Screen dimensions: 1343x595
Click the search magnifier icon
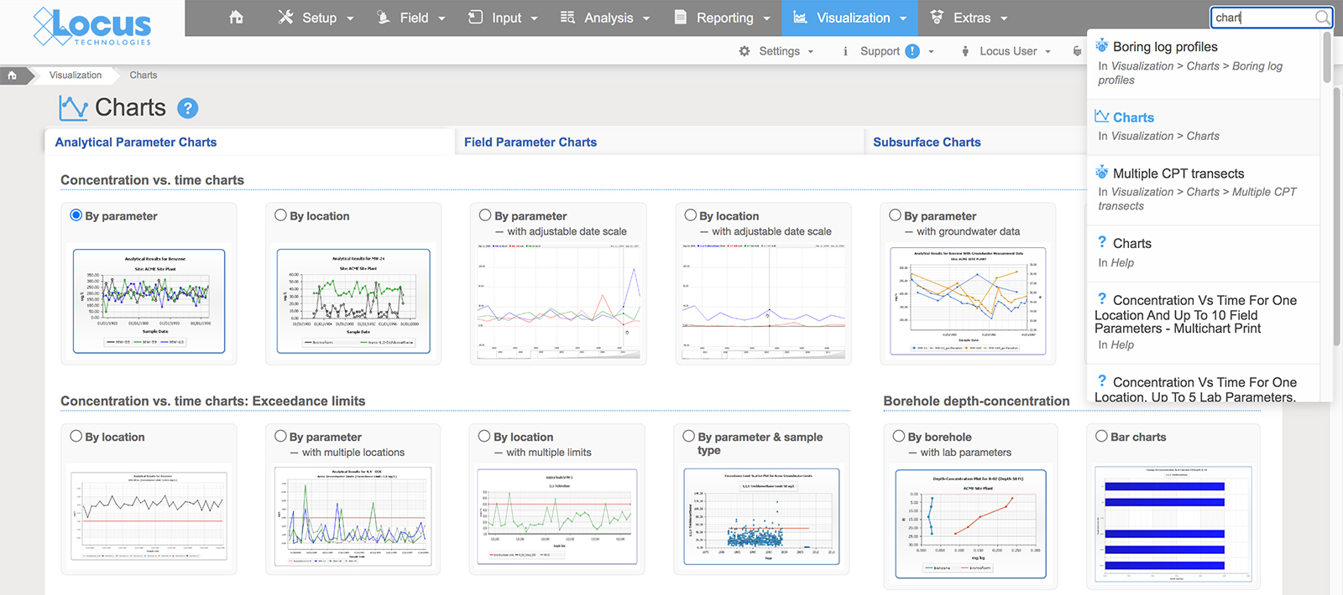tap(1322, 17)
